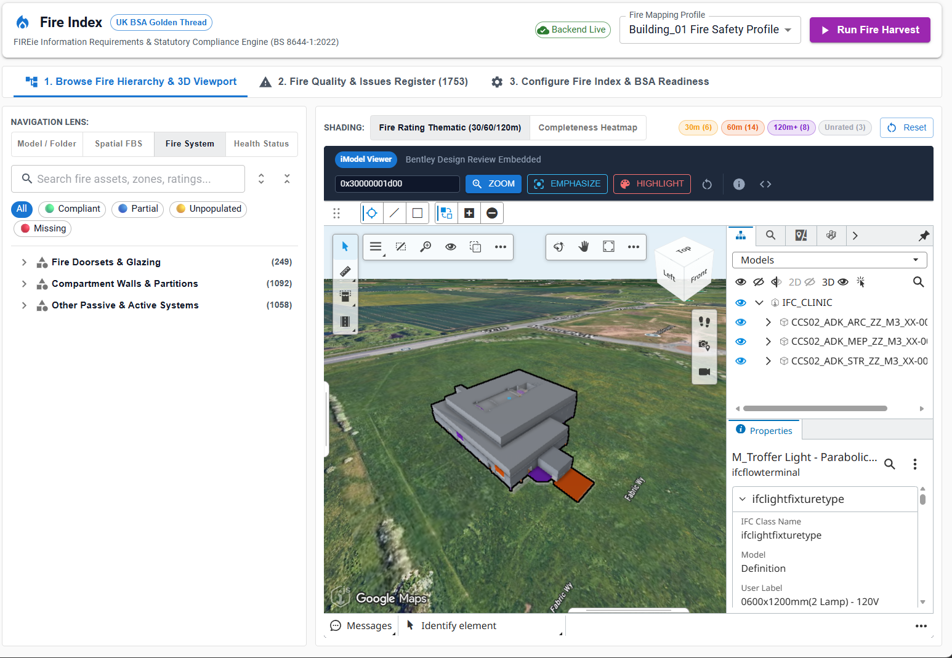Click the HIGHLIGHT button
Screen dimensions: 952x658
pos(652,184)
